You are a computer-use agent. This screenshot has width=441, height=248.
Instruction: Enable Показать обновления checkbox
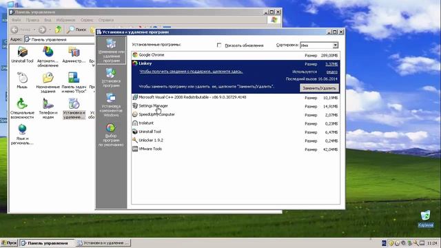(219, 45)
